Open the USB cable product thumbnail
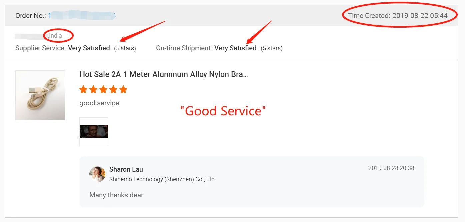Screen dimensions: 465x222 tap(40, 95)
